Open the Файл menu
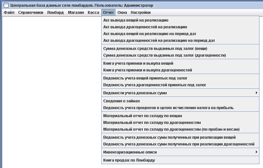The height and width of the screenshot is (168, 263). [x=9, y=13]
